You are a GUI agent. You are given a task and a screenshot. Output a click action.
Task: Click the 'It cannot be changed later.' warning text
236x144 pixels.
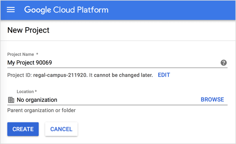pyautogui.click(x=121, y=75)
